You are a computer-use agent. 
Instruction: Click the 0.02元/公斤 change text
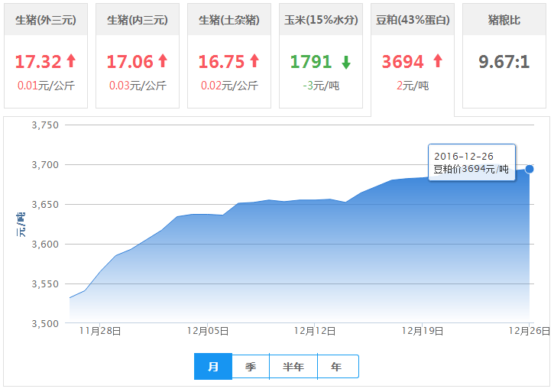point(229,86)
